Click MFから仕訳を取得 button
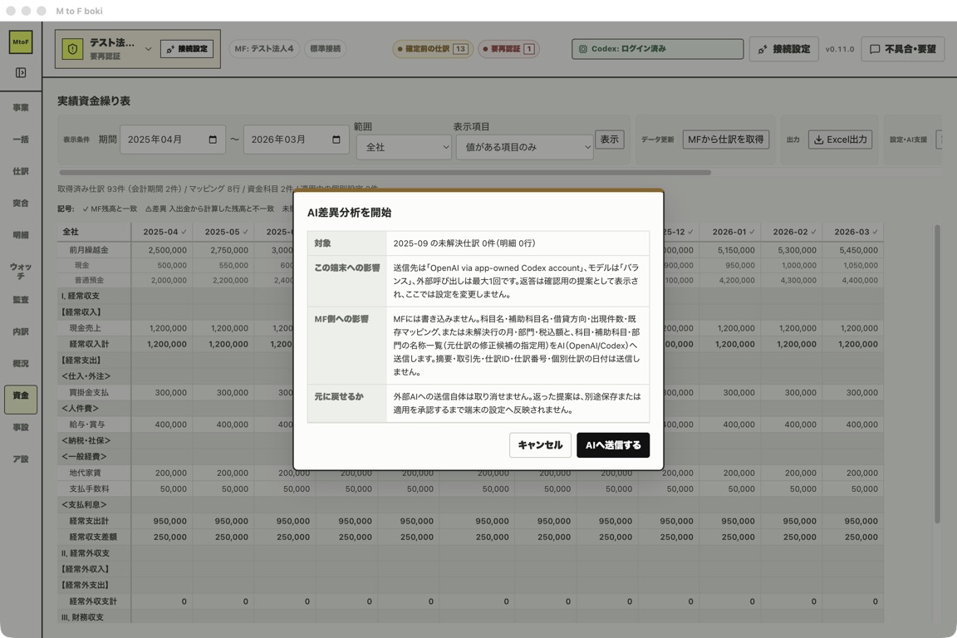Viewport: 957px width, 638px height. click(x=726, y=140)
